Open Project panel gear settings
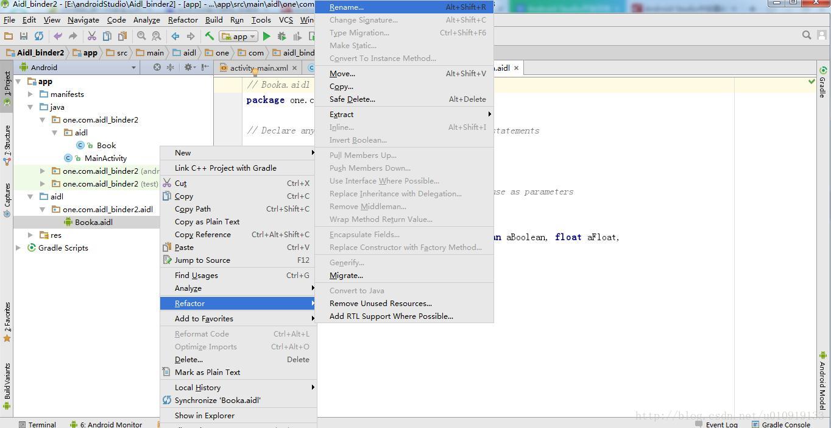This screenshot has width=831, height=428. coord(189,68)
